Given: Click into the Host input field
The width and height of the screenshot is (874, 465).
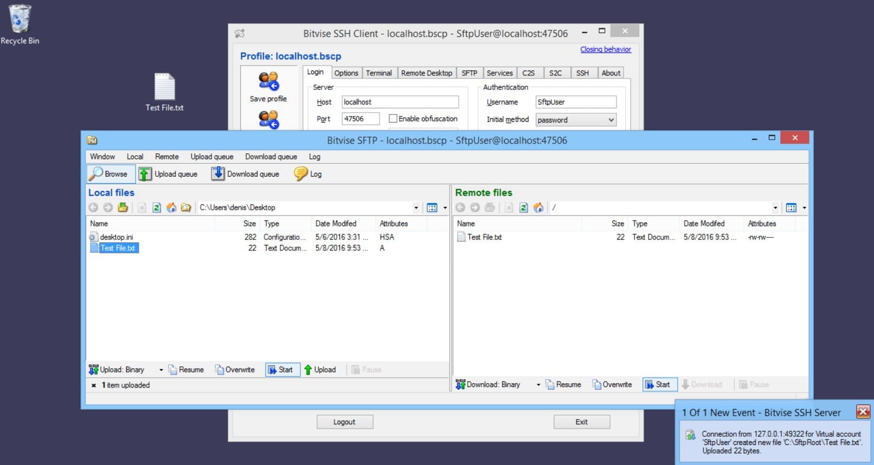Looking at the screenshot, I should pos(400,102).
